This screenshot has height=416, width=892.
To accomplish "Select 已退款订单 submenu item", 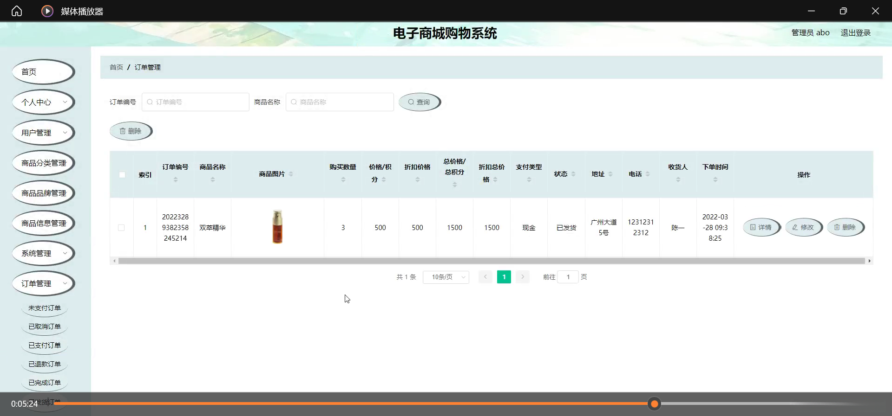I will click(x=45, y=364).
